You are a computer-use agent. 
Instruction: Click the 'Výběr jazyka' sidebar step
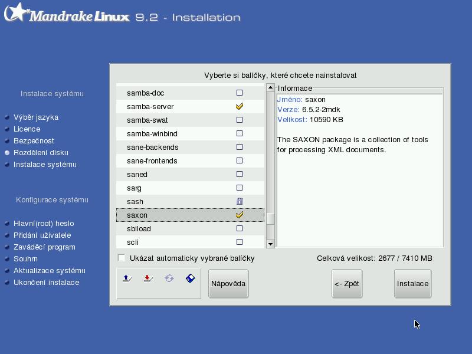click(36, 117)
